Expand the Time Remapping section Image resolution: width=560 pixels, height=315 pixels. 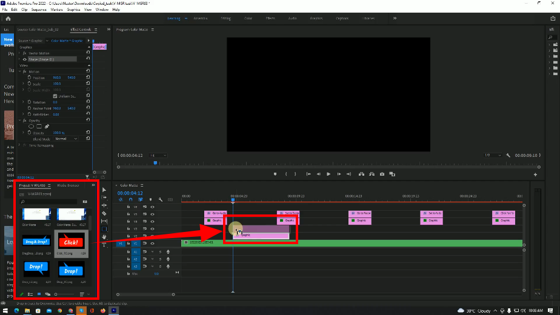click(20, 145)
